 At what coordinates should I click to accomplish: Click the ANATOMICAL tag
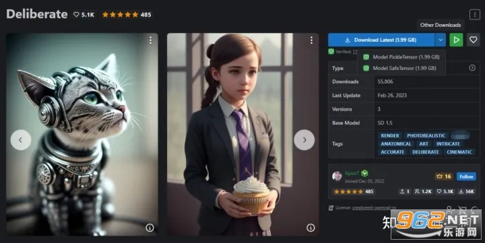tap(396, 144)
